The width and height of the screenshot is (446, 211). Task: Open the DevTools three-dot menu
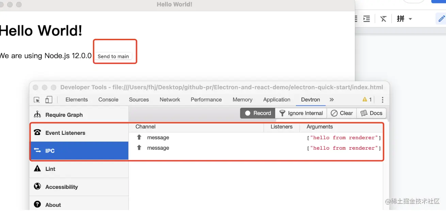[383, 100]
